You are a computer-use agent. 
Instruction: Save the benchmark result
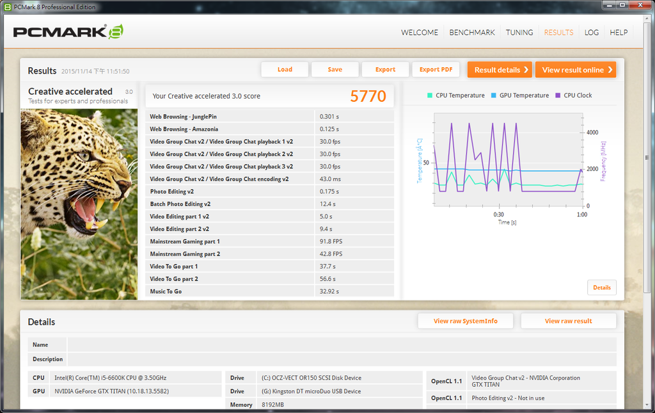[335, 70]
